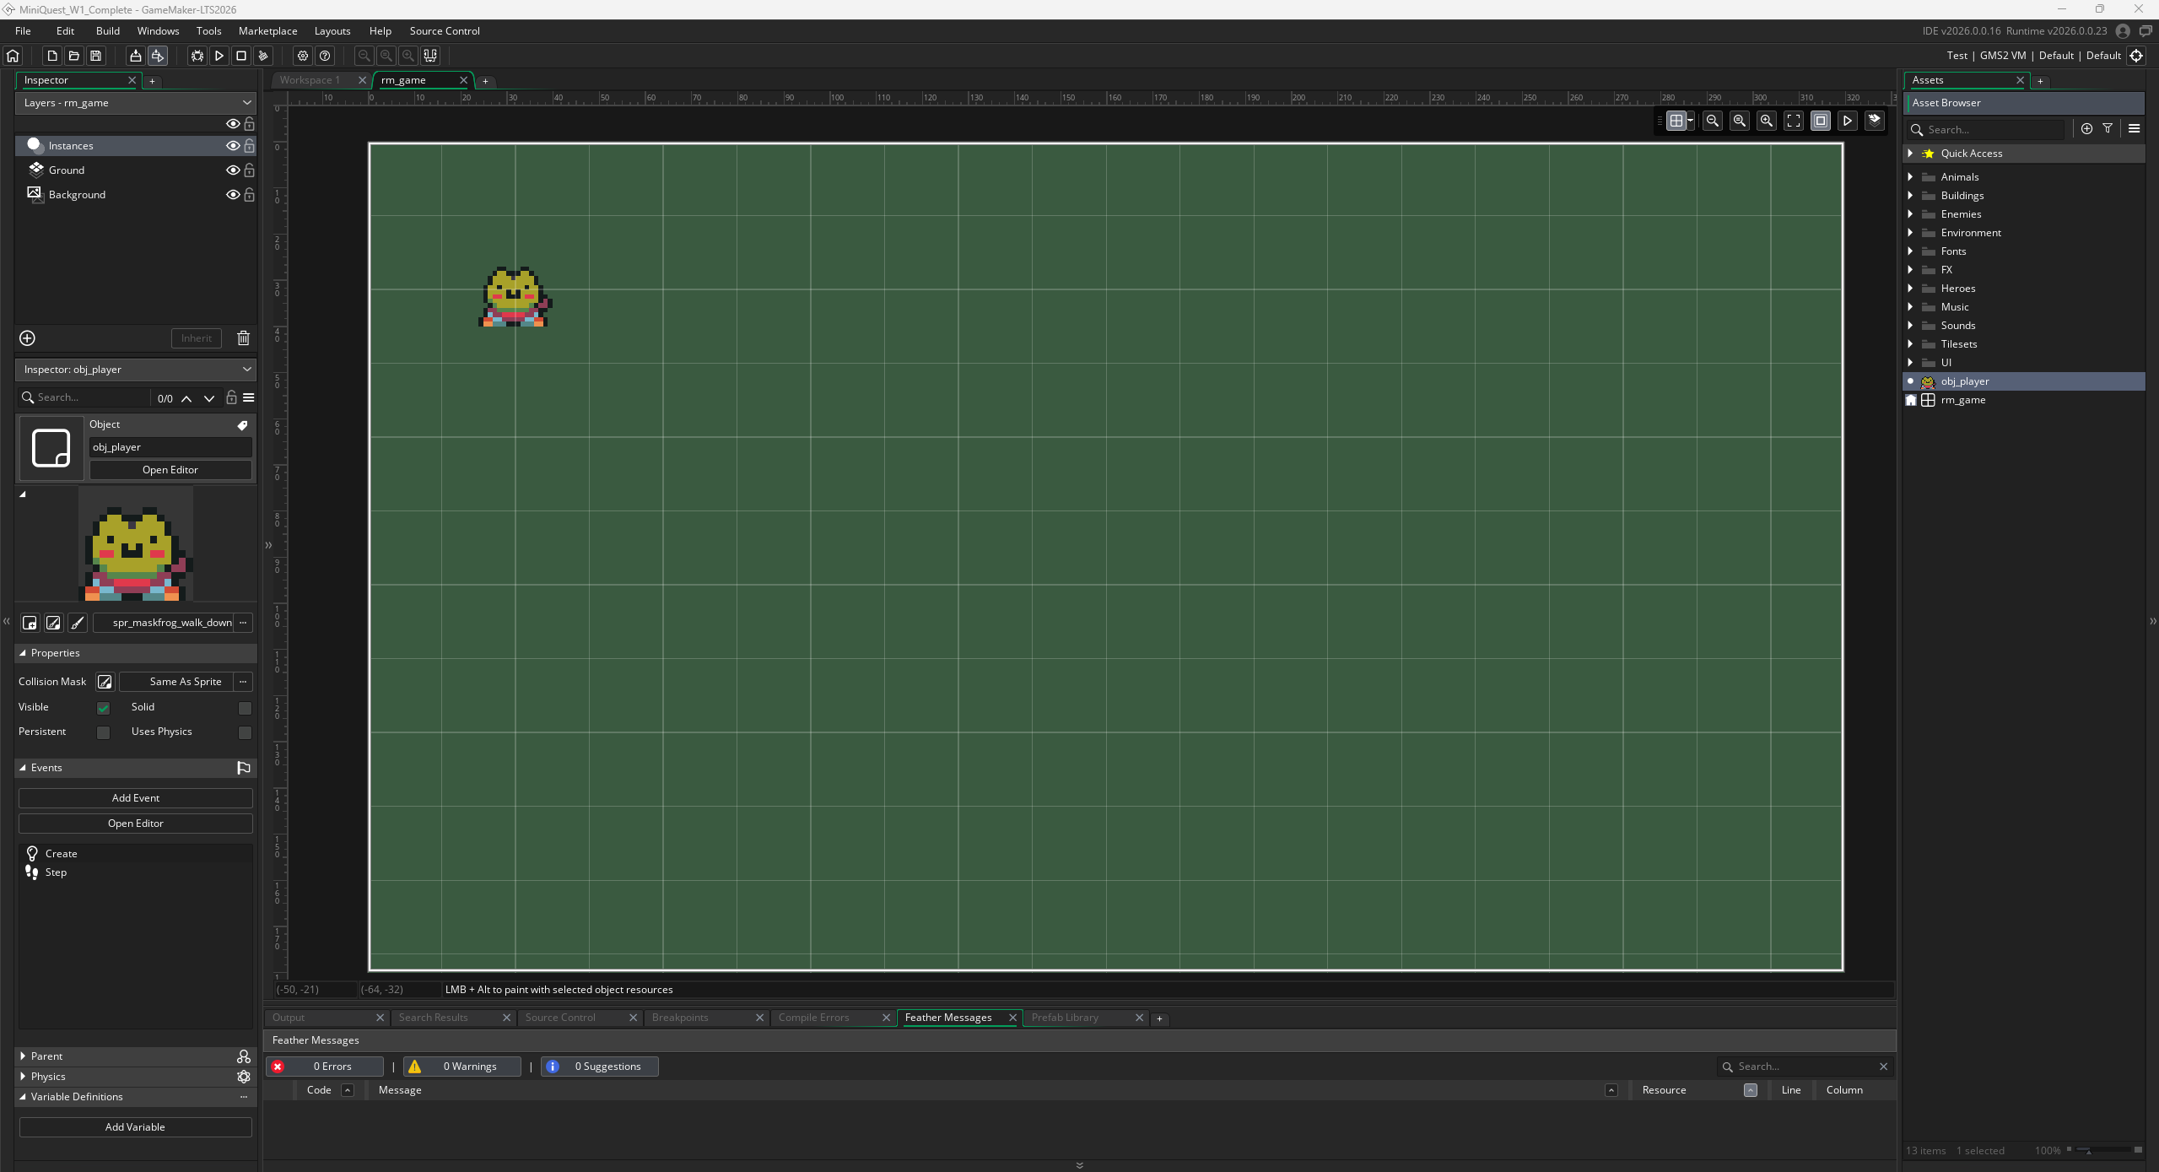Expand the Animals folder
The height and width of the screenshot is (1172, 2159).
[x=1910, y=177]
